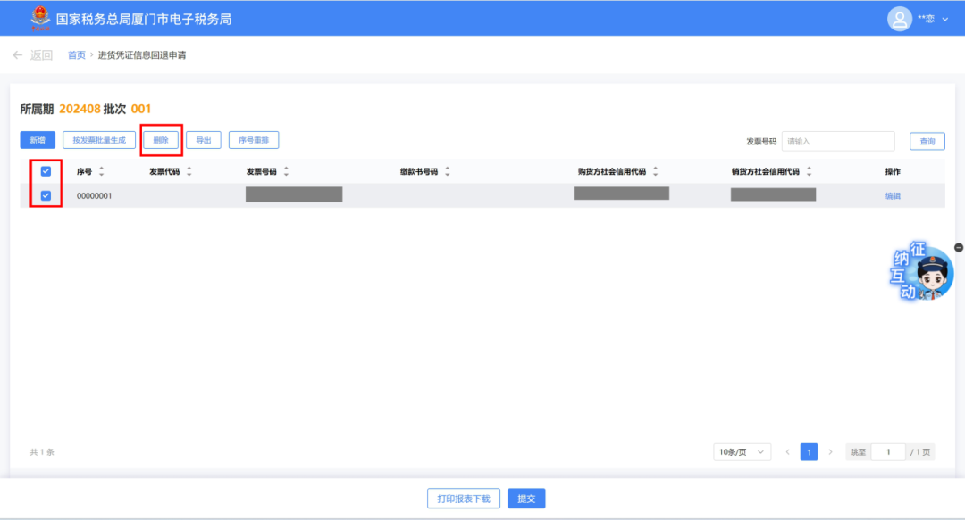Screen dimensions: 965x520
Task: Click the 删除 button
Action: click(161, 140)
